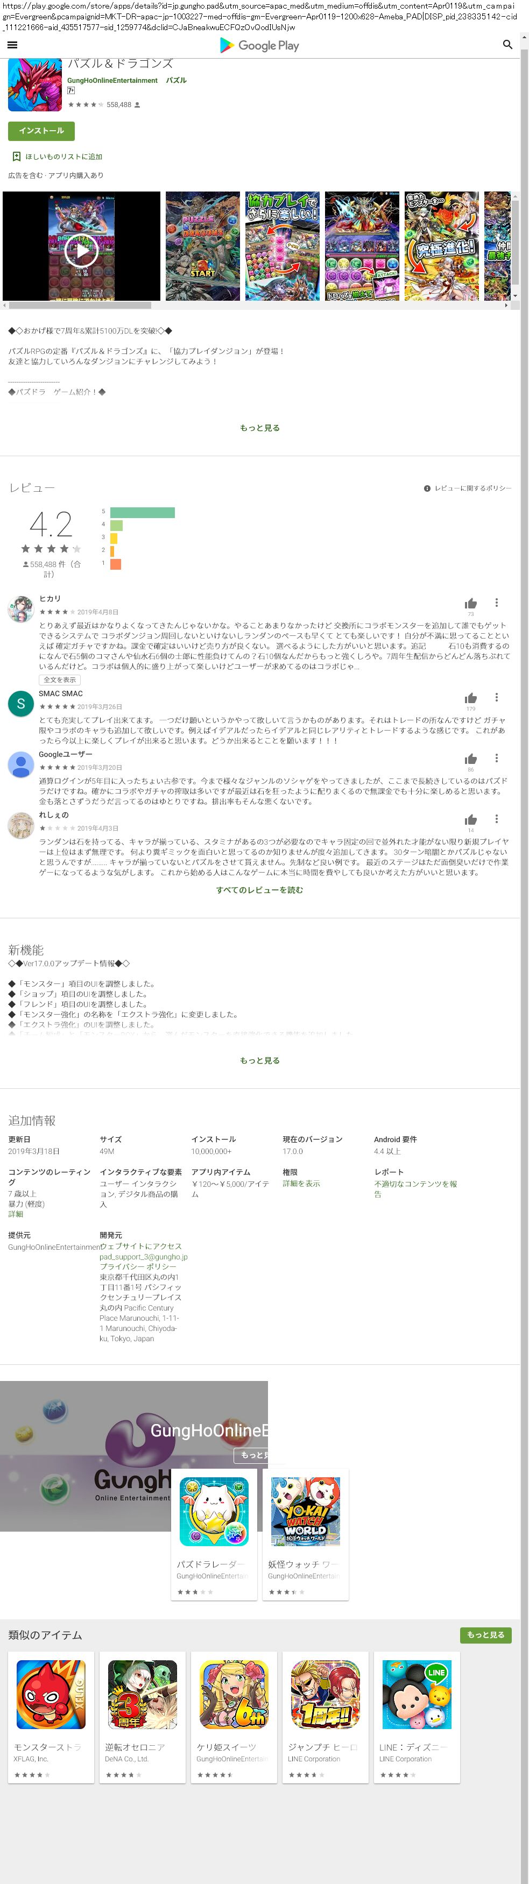This screenshot has height=1884, width=529.
Task: Open options menu for れしぇの's review
Action: [496, 818]
